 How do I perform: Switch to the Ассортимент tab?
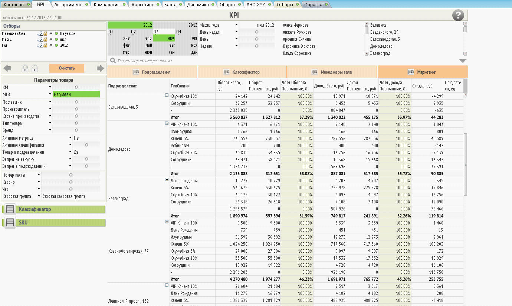[x=71, y=4]
